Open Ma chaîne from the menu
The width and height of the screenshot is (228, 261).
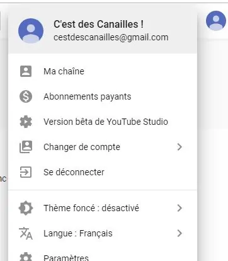point(103,71)
